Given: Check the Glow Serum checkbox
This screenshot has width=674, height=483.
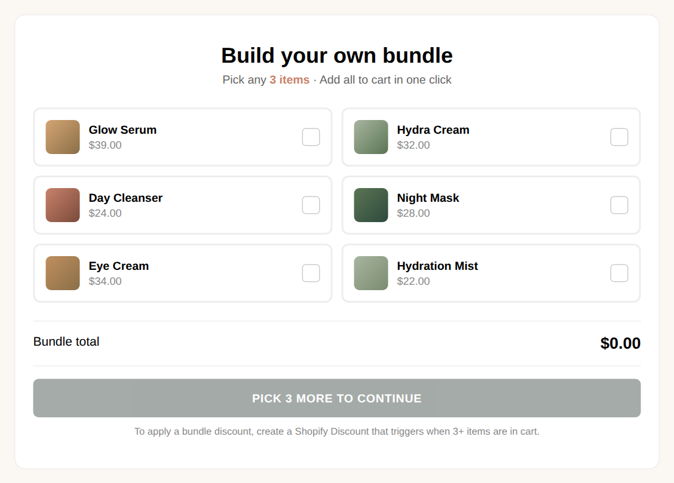Looking at the screenshot, I should coord(311,137).
